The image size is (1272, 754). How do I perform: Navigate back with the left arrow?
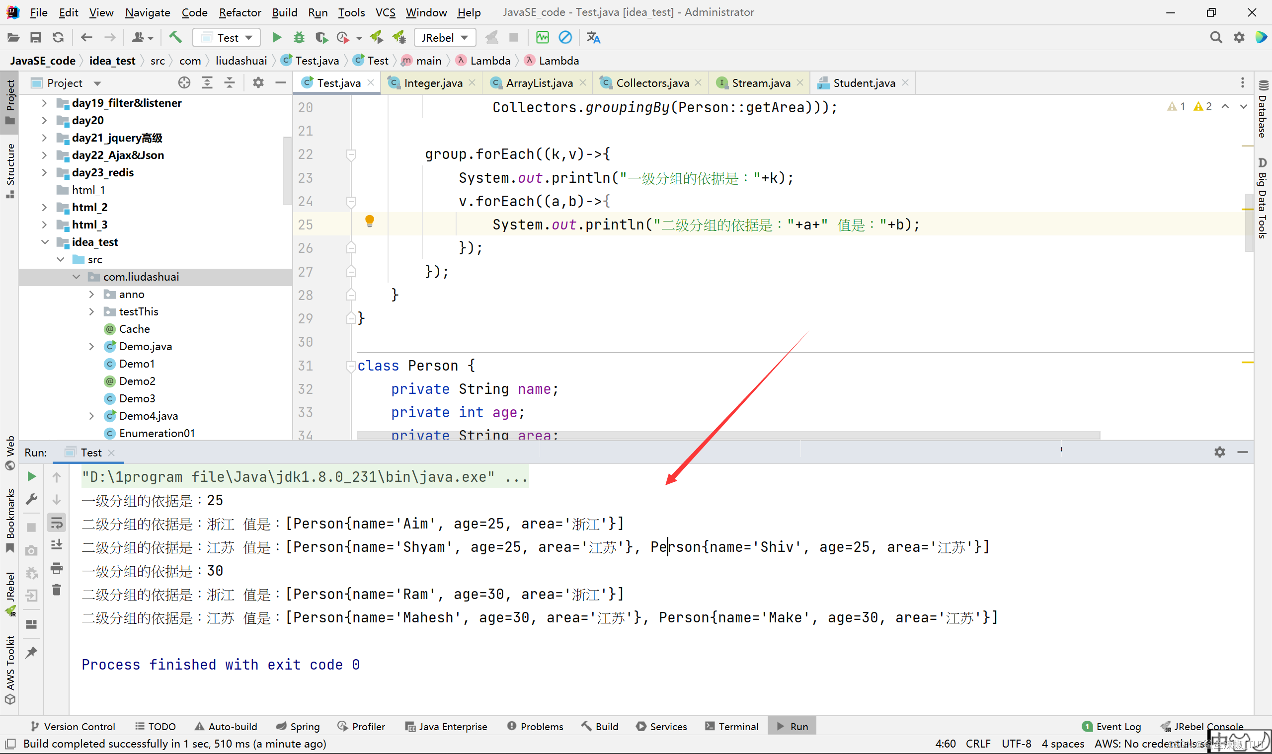pos(86,38)
